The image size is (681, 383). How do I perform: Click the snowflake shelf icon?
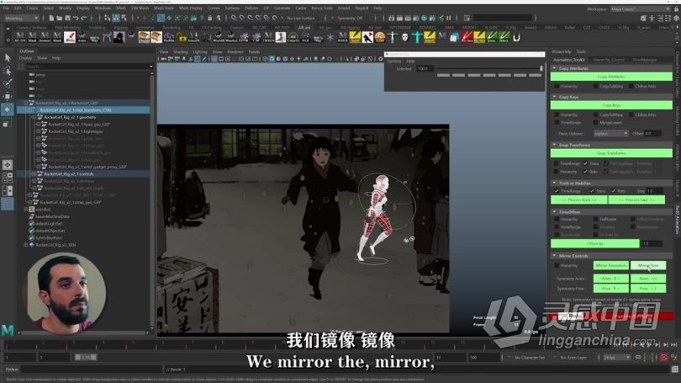pos(330,37)
